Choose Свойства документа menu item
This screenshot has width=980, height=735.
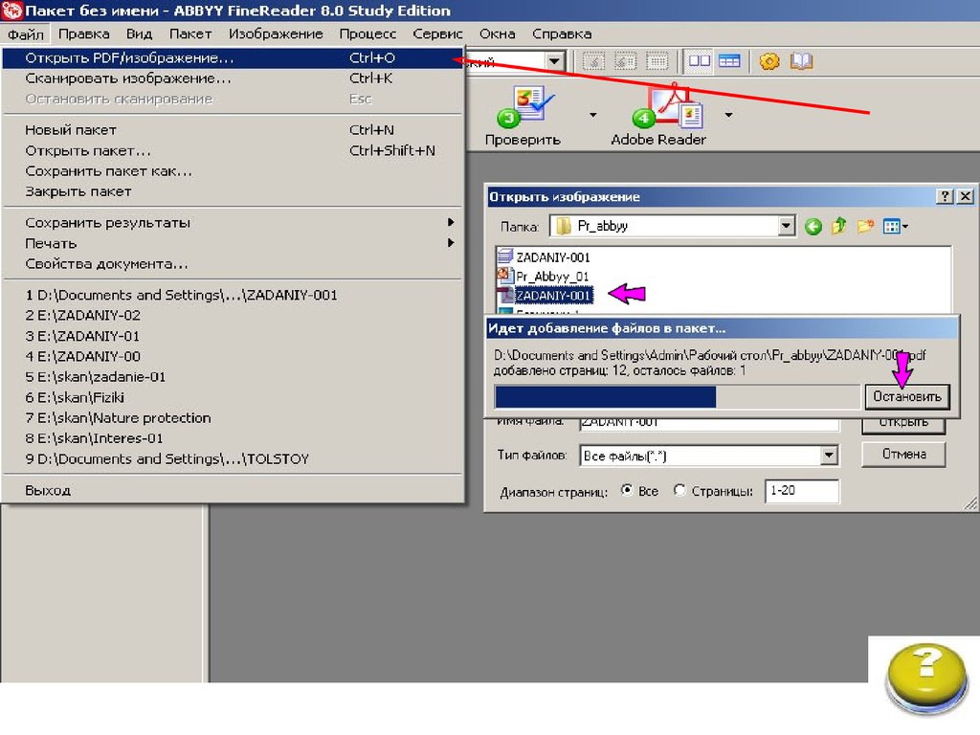tap(232, 264)
